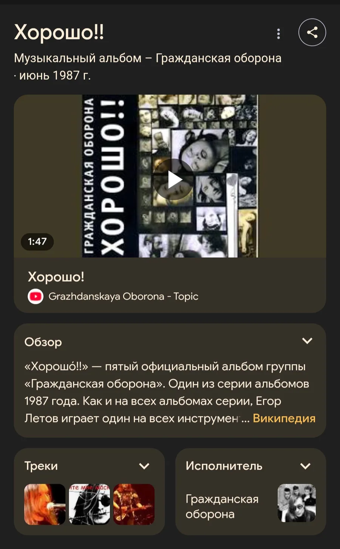Click the 1:47 duration badge

coord(37,241)
